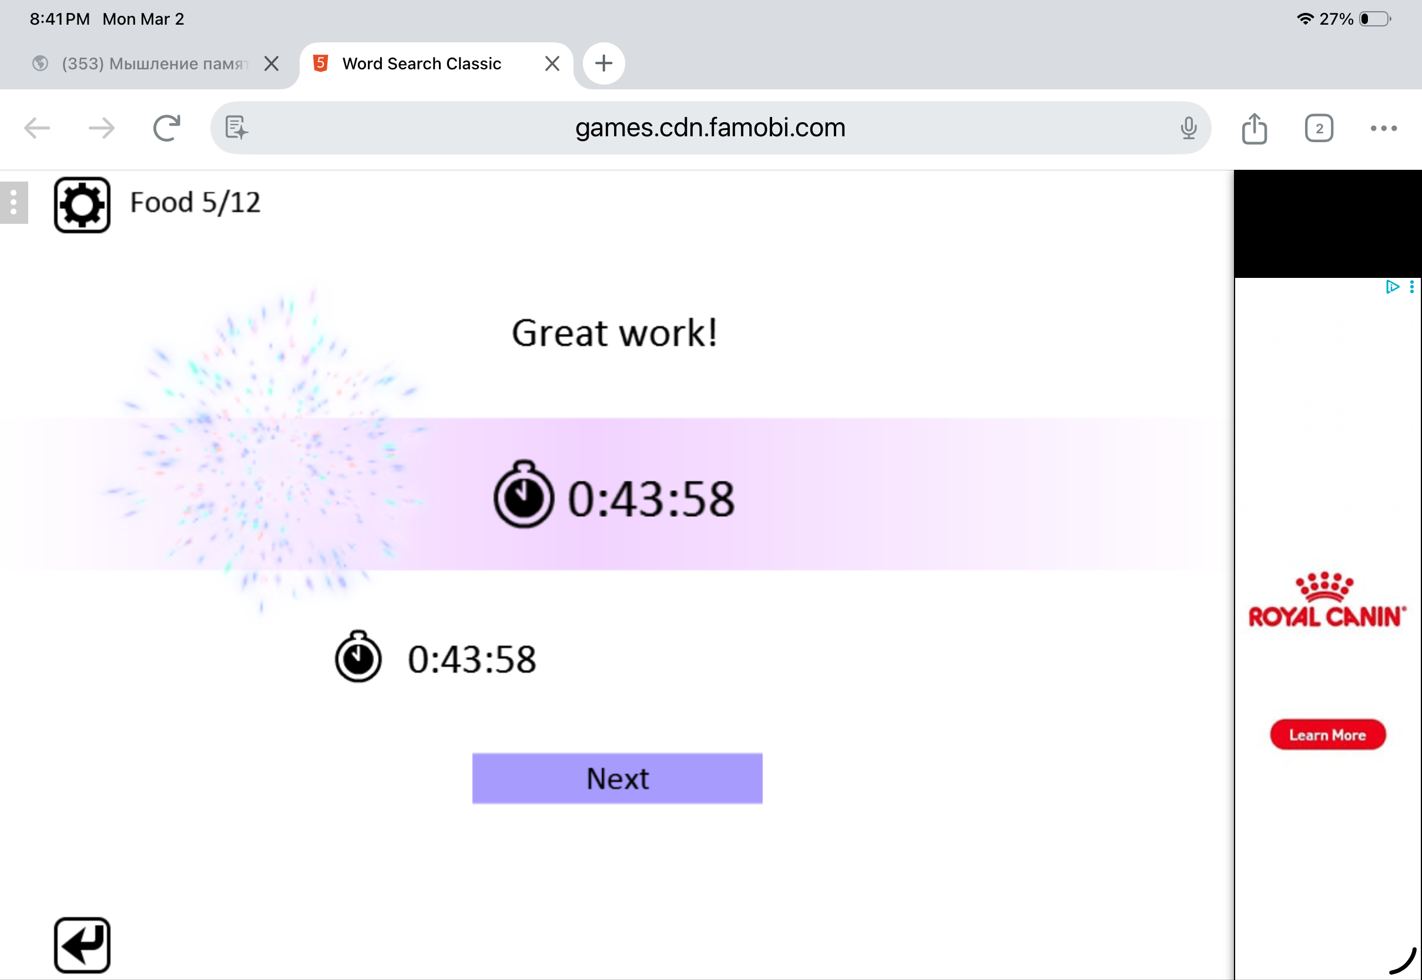This screenshot has width=1422, height=980.
Task: Switch to the Мышление память tab
Action: pos(153,64)
